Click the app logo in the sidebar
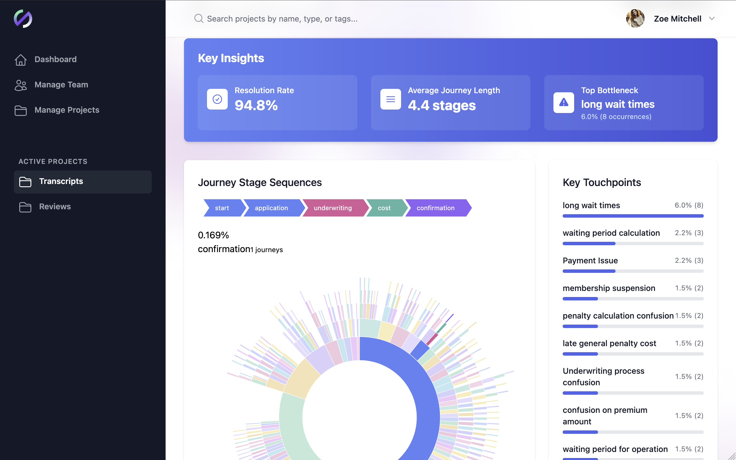736x460 pixels. pos(23,19)
